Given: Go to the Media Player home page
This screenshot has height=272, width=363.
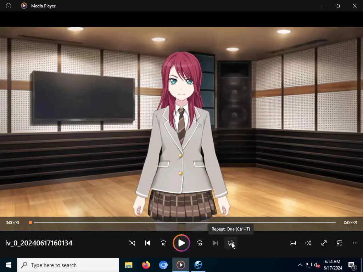Looking at the screenshot, I should pos(9,6).
